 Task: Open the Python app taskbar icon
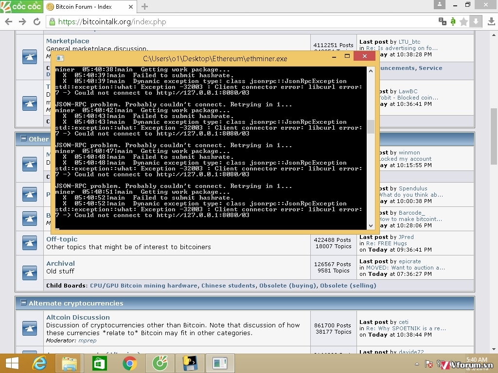[x=190, y=363]
